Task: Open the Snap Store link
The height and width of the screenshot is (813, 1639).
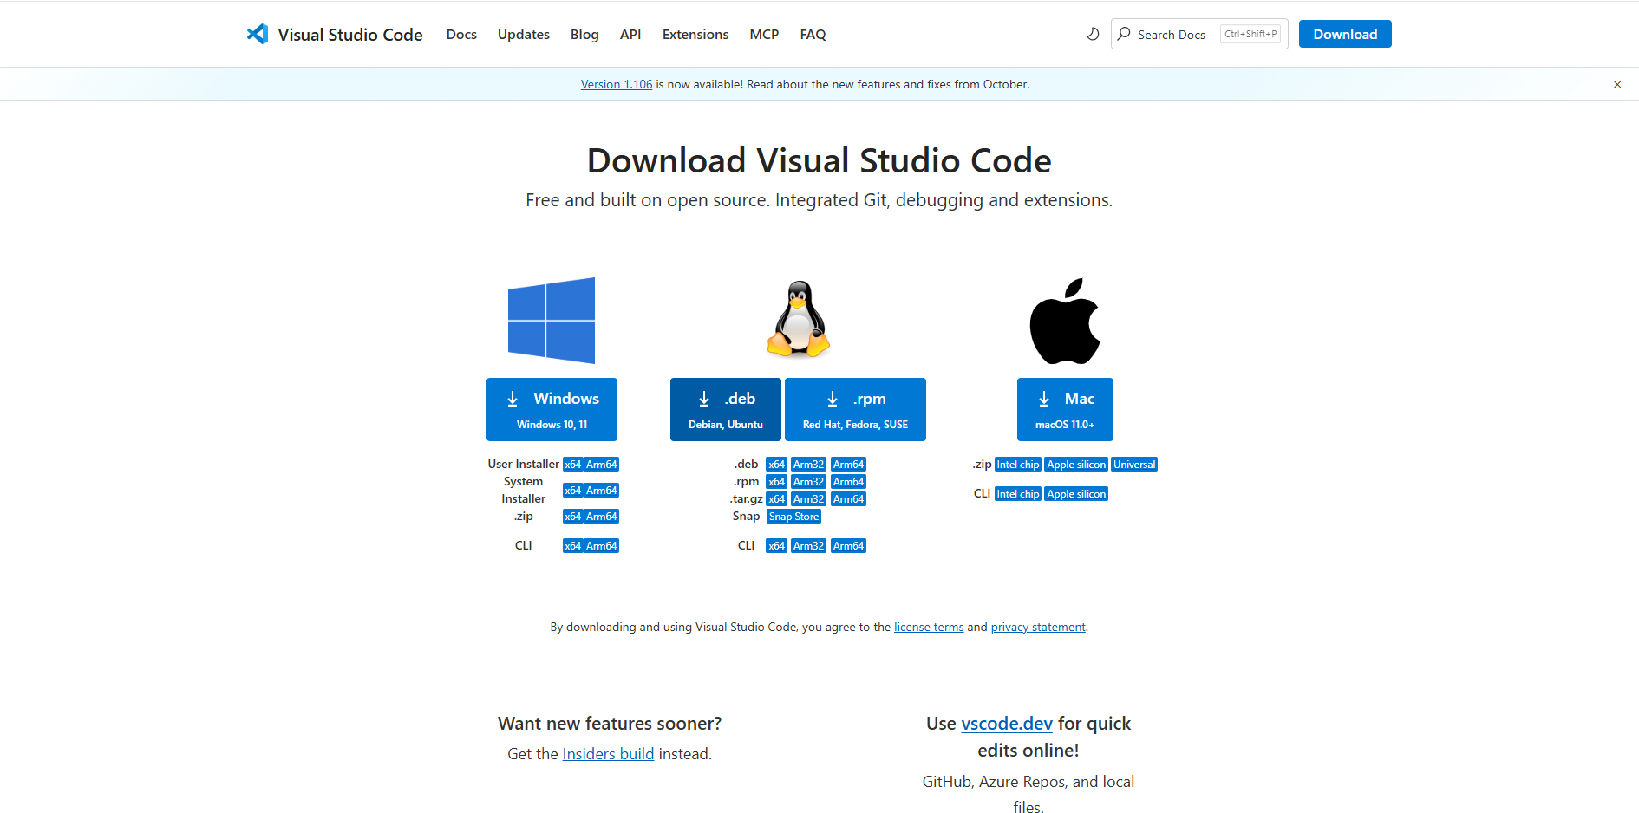Action: tap(793, 517)
